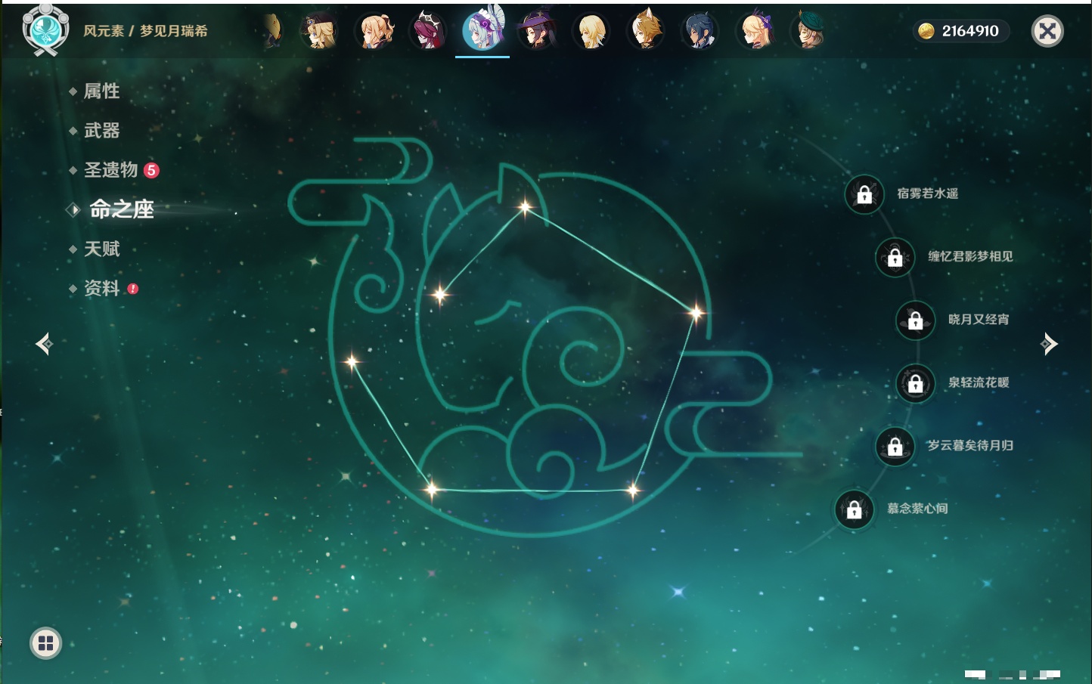Image resolution: width=1092 pixels, height=684 pixels.
Task: Select the highlighted 梦见月瑞希 avatar
Action: tap(482, 30)
